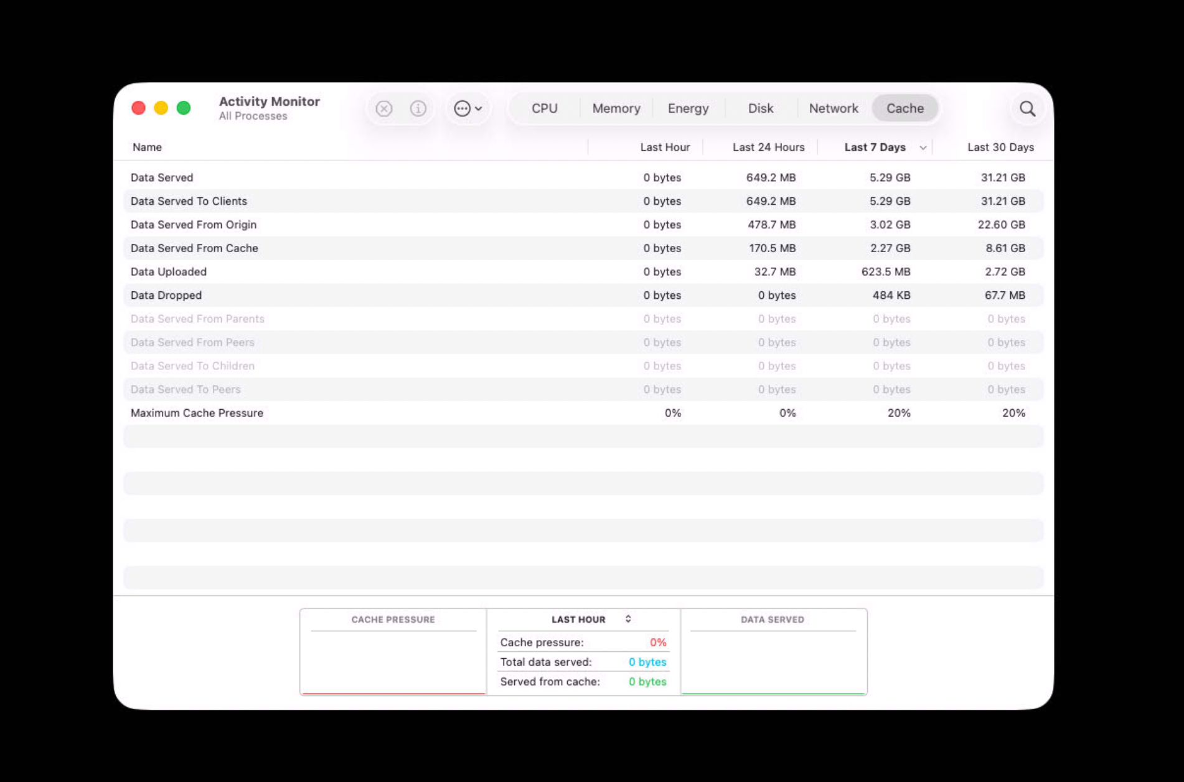The width and height of the screenshot is (1184, 782).
Task: Open the Energy tab
Action: [x=688, y=108]
